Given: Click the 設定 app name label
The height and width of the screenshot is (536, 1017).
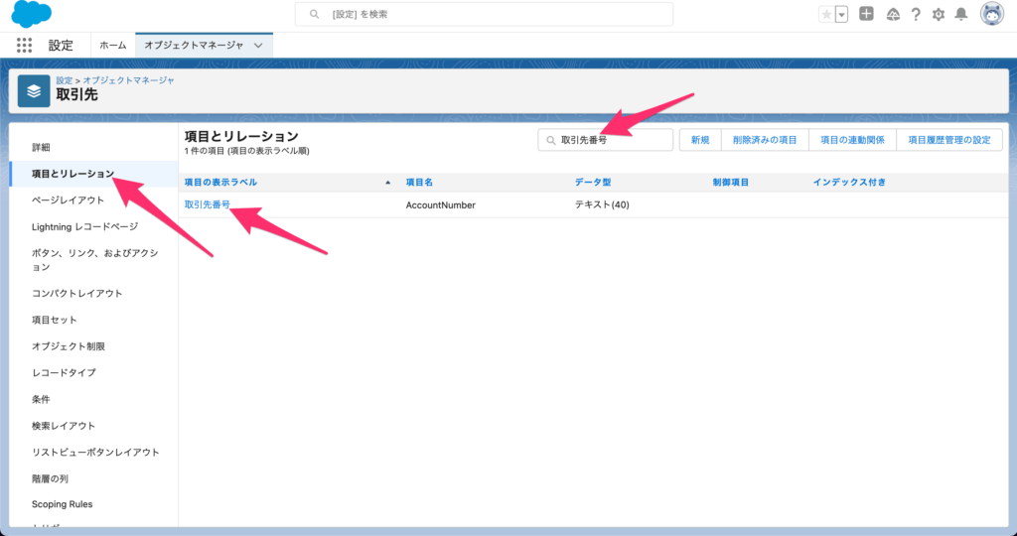Looking at the screenshot, I should pyautogui.click(x=61, y=46).
